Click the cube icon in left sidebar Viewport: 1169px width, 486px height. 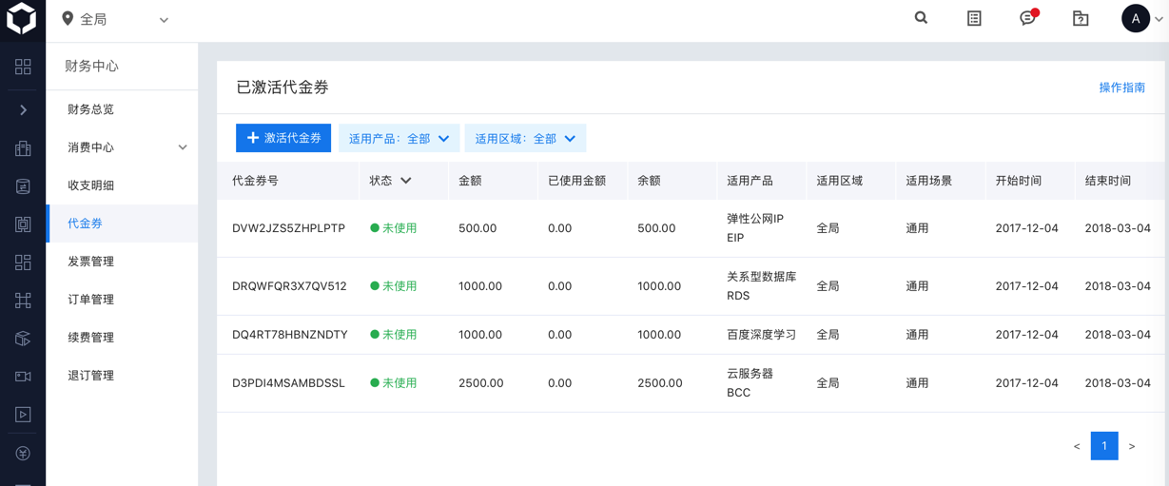23,339
